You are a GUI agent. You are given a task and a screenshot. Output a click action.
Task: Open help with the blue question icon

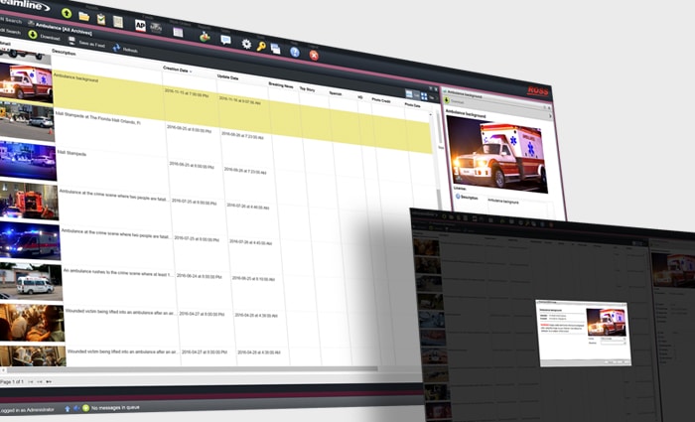coord(295,53)
